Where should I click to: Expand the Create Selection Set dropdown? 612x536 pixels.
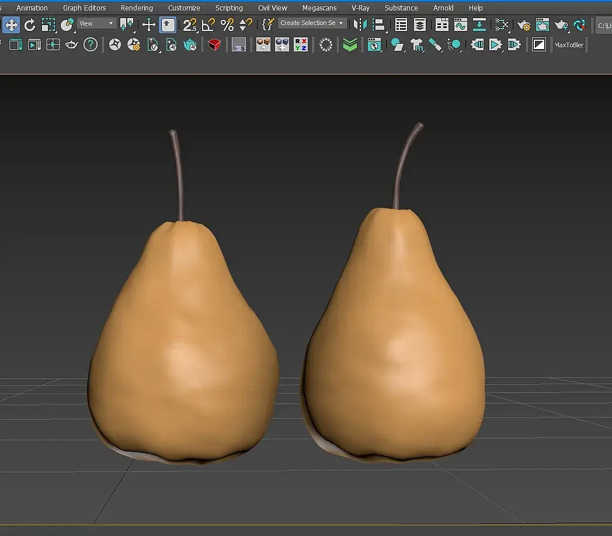pos(312,23)
